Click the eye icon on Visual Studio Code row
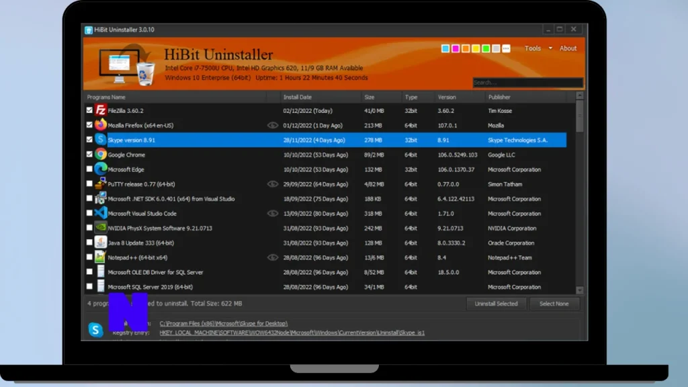The width and height of the screenshot is (688, 387). pos(273,213)
